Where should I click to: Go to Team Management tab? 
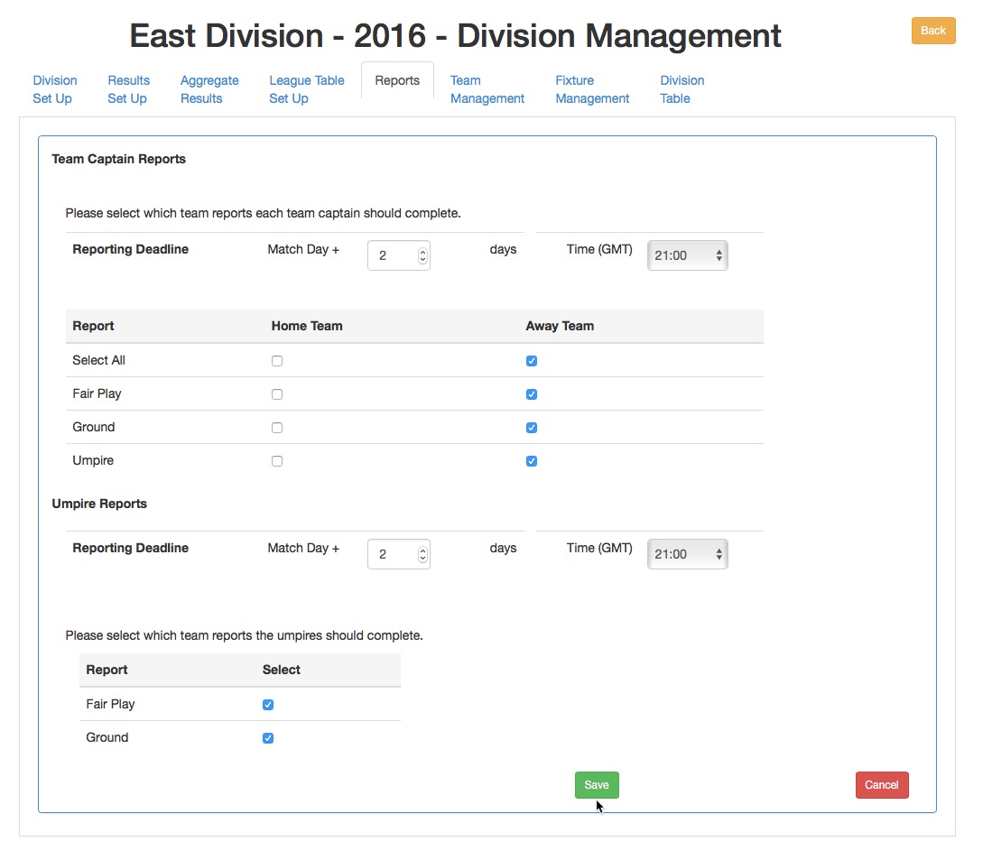(x=487, y=89)
